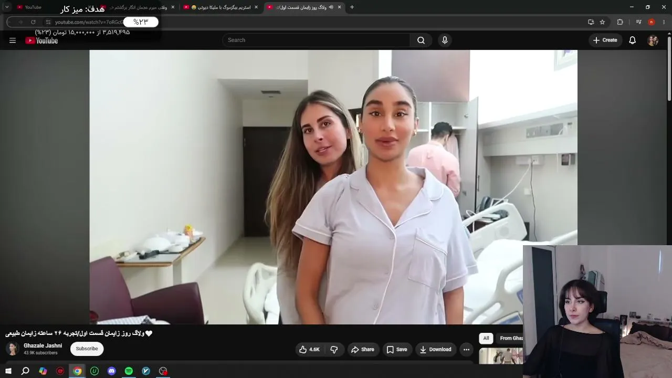Dislike the video with thumbs down
This screenshot has width=672, height=378.
(334, 350)
